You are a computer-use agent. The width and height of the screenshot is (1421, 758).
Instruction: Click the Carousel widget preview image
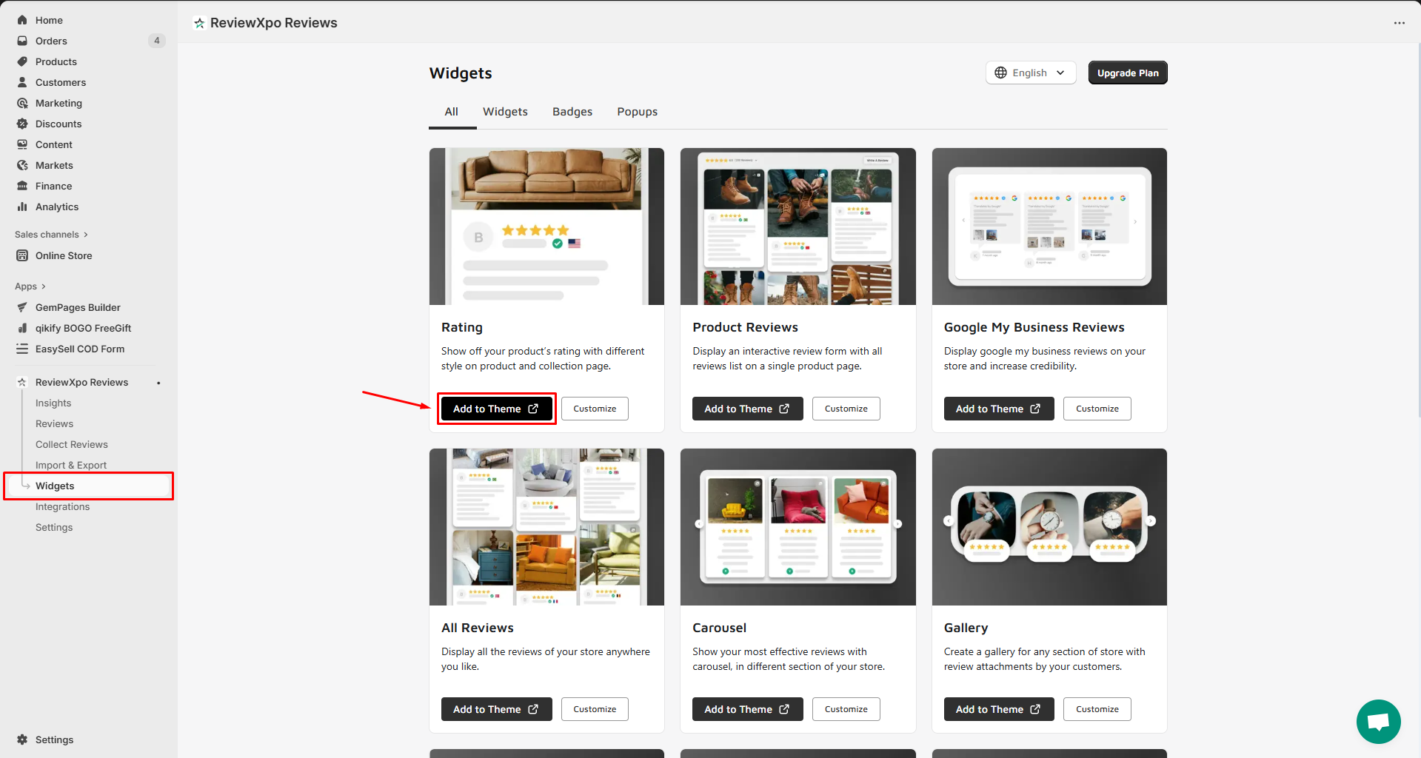coord(798,526)
